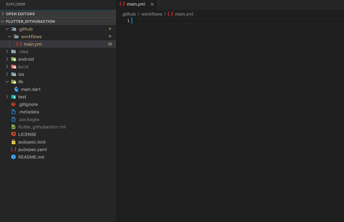Collapse the .github folder
This screenshot has width=344, height=222.
[7, 29]
